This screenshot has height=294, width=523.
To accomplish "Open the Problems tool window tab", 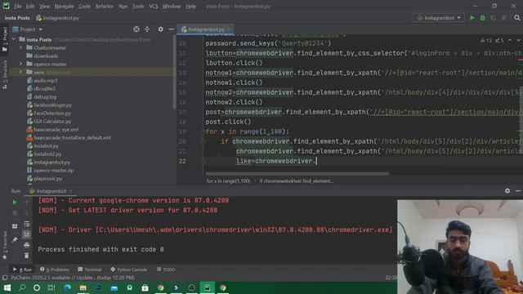I will coord(55,269).
